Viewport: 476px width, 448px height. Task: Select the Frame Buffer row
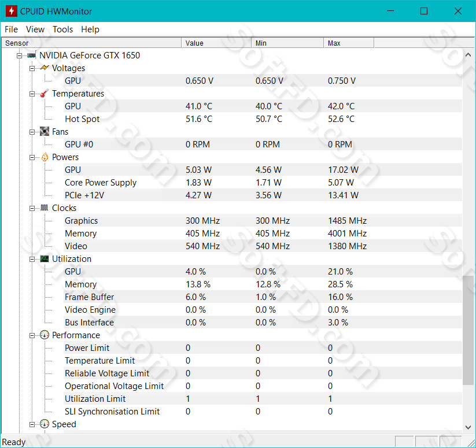point(263,297)
